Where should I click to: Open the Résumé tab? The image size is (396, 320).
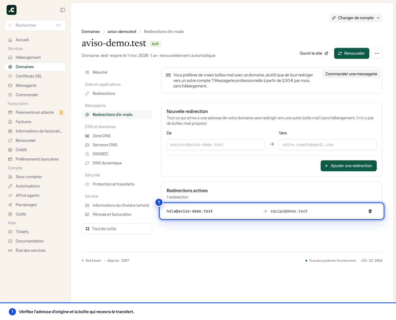click(x=117, y=72)
